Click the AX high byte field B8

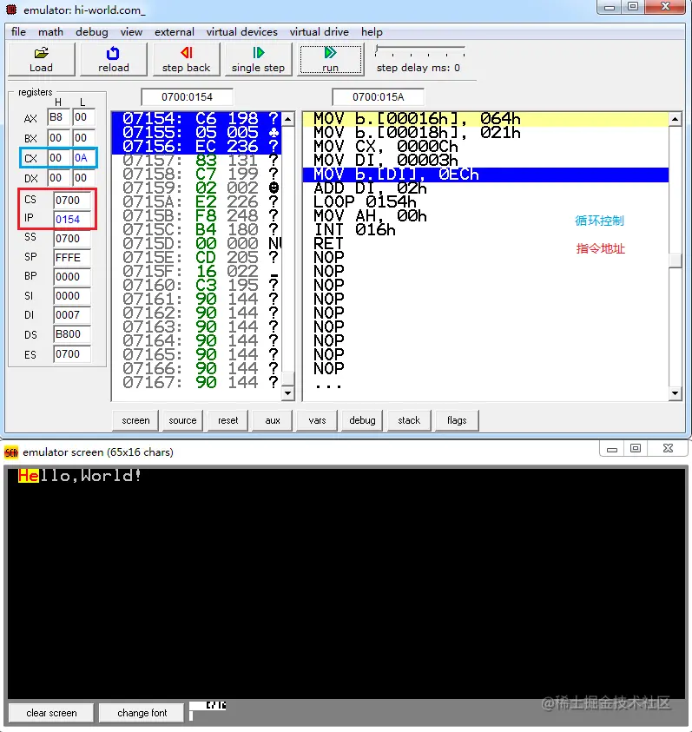[58, 117]
